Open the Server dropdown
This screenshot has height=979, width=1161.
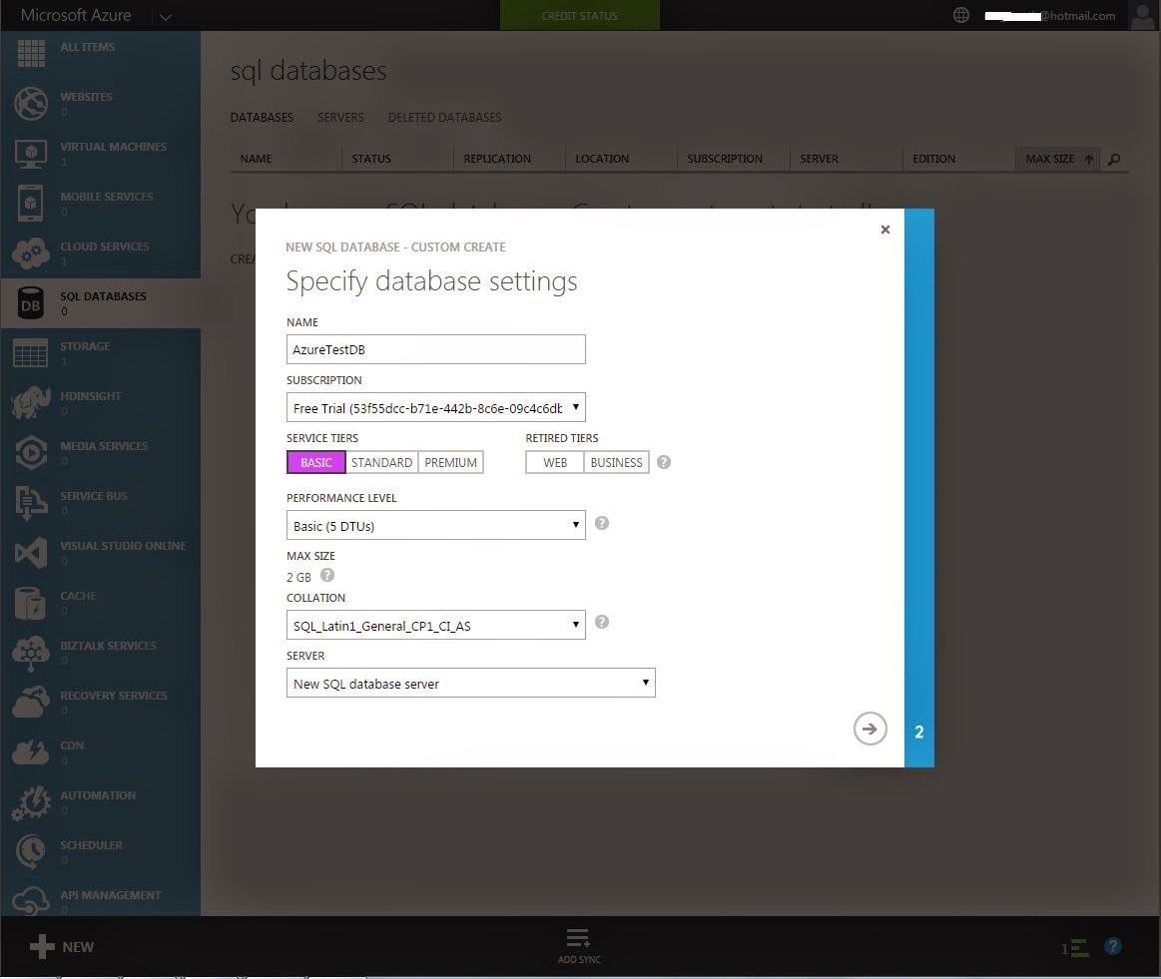click(x=471, y=683)
